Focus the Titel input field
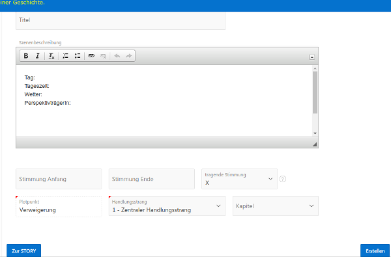Image resolution: width=391 pixels, height=257 pixels. tap(121, 20)
